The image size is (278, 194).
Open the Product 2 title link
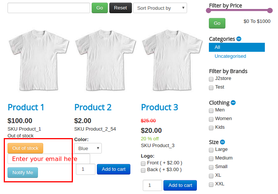coord(93,107)
